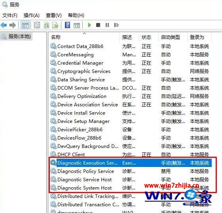Toggle the show/hide console tree icon
This screenshot has width=222, height=213.
[25, 25]
